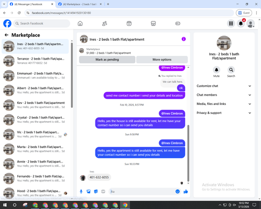This screenshot has width=261, height=209.
Task: Click the chat messages scrollbar
Action: point(188,153)
